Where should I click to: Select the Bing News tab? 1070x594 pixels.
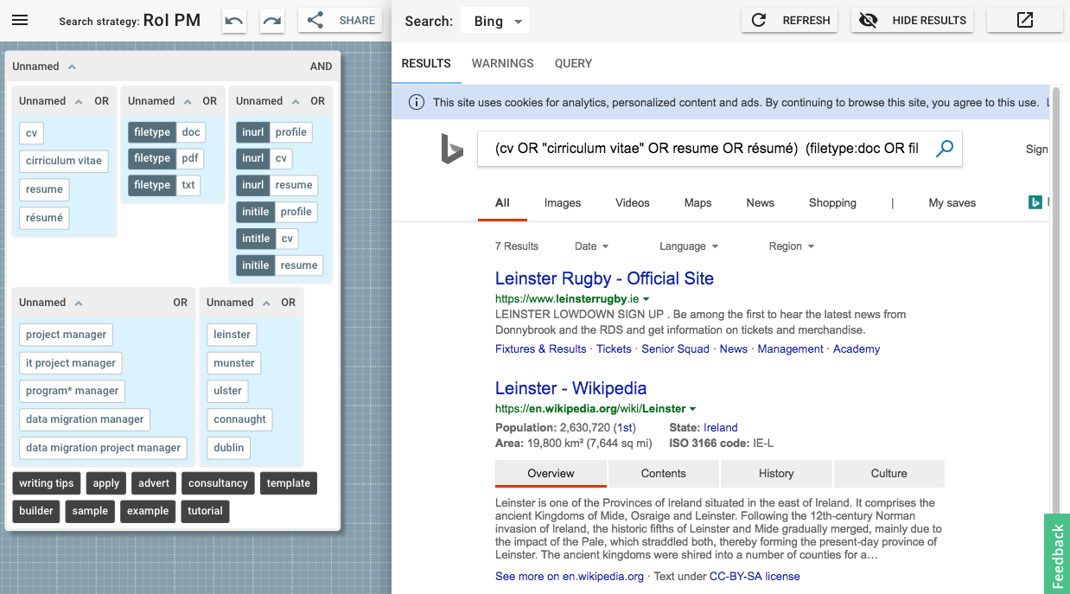click(x=761, y=202)
